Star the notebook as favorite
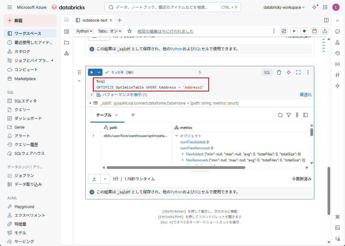The height and width of the screenshot is (246, 345). [x=130, y=31]
